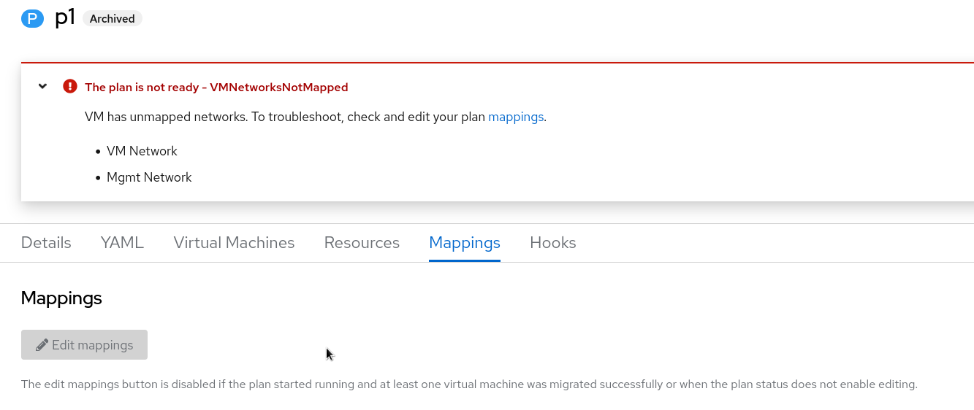Screen dimensions: 974x410
Task: Click the Mappings section heading
Action: point(61,298)
